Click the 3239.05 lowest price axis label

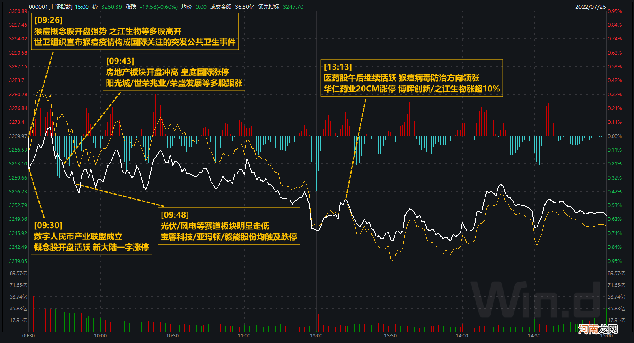click(x=18, y=261)
